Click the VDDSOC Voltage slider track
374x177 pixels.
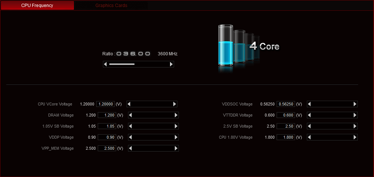pos(332,104)
